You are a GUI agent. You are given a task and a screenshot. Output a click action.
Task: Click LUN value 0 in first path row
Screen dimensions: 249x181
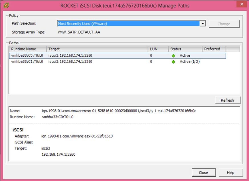pyautogui.click(x=151, y=55)
